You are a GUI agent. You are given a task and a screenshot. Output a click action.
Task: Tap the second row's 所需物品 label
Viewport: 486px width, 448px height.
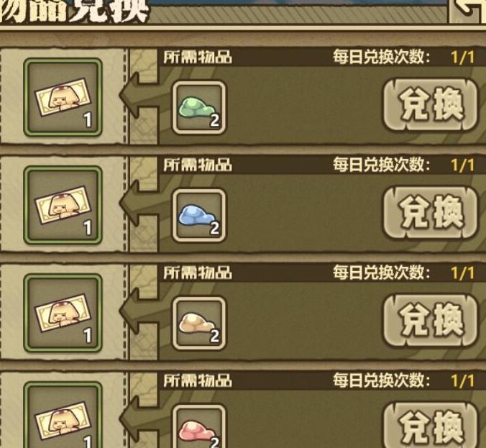tap(198, 165)
